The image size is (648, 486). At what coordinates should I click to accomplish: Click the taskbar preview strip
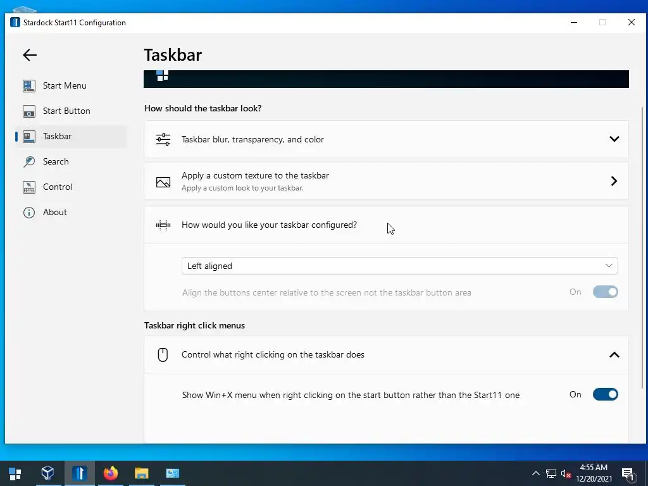tap(386, 79)
